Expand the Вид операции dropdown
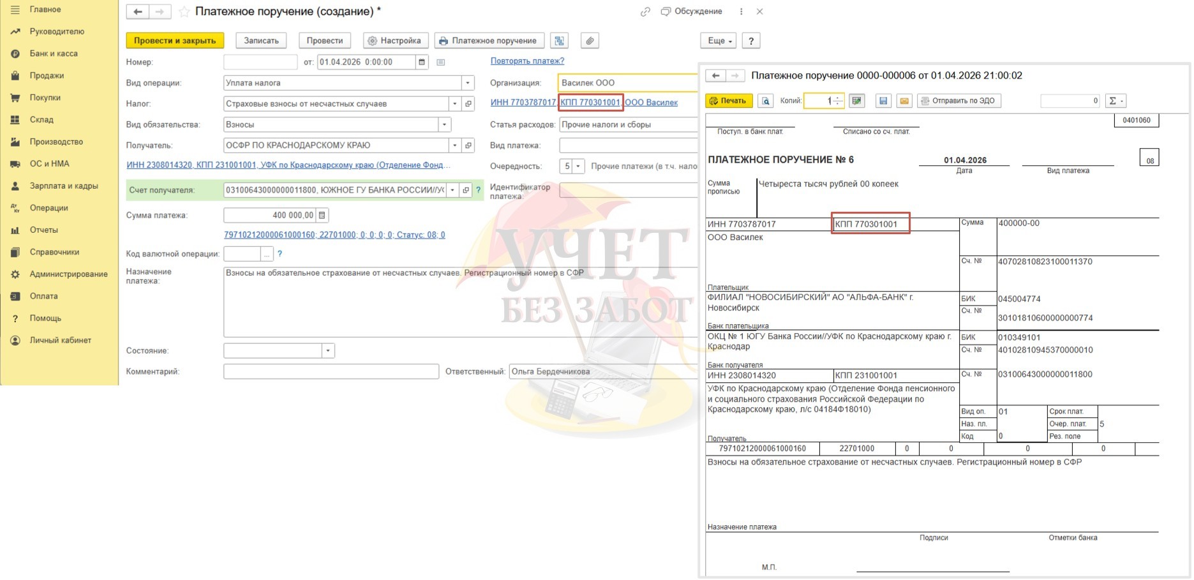 pyautogui.click(x=468, y=83)
